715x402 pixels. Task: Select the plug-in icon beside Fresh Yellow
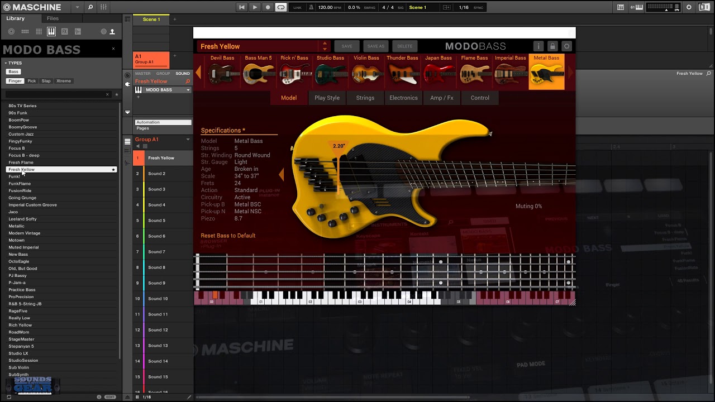pos(128,84)
